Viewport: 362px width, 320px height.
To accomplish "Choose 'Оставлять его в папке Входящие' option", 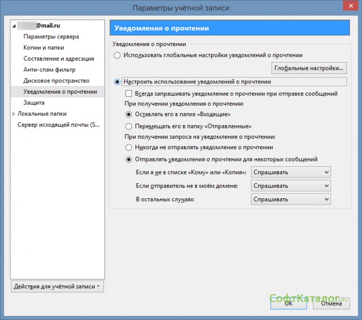I will (x=129, y=114).
